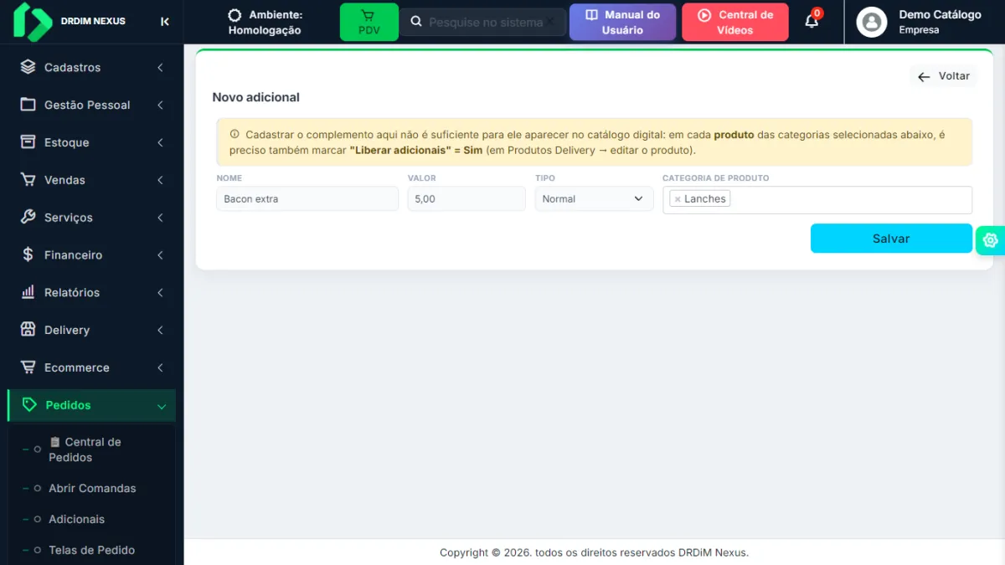The image size is (1005, 565).
Task: Expand the Financeiro menu chevron
Action: tap(160, 254)
